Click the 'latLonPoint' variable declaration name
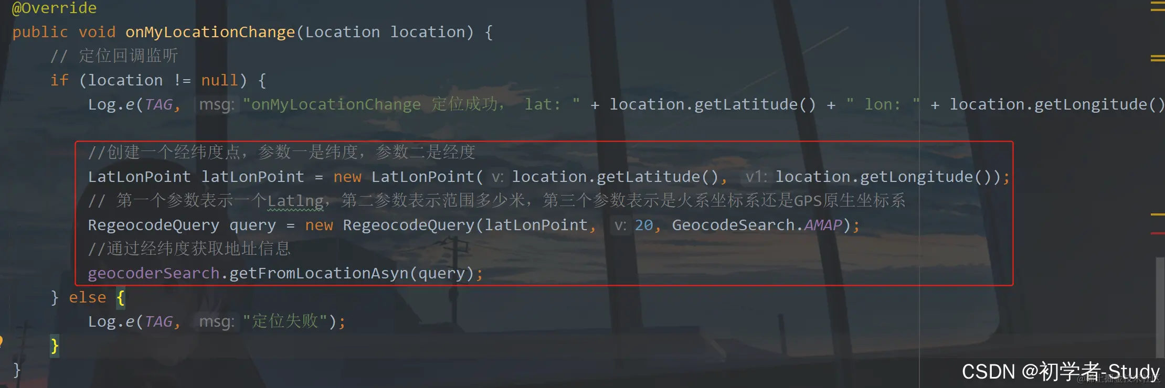 click(253, 177)
